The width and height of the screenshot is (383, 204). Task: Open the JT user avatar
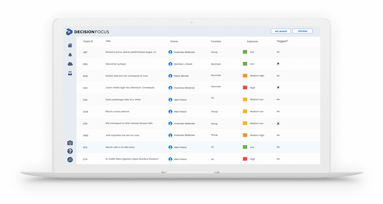pyautogui.click(x=70, y=160)
